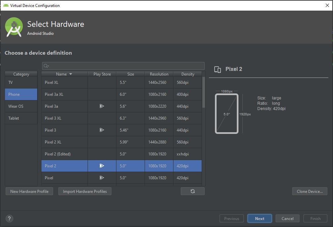The height and width of the screenshot is (227, 333).
Task: Click the 6.0" size cell
Action: point(131,94)
